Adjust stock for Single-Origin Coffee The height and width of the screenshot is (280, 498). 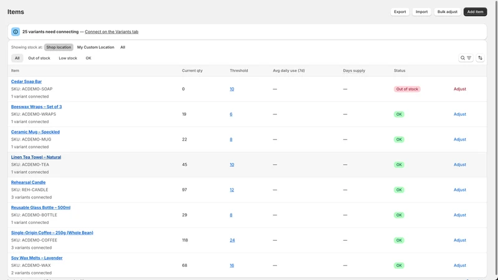point(460,240)
